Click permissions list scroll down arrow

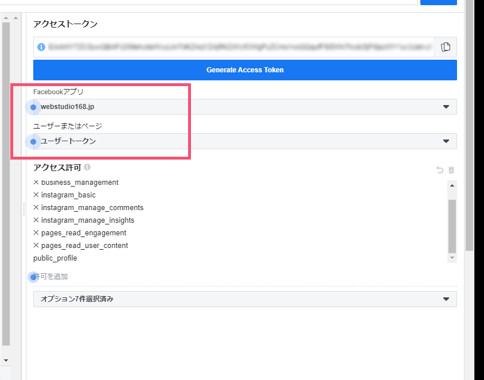point(452,258)
